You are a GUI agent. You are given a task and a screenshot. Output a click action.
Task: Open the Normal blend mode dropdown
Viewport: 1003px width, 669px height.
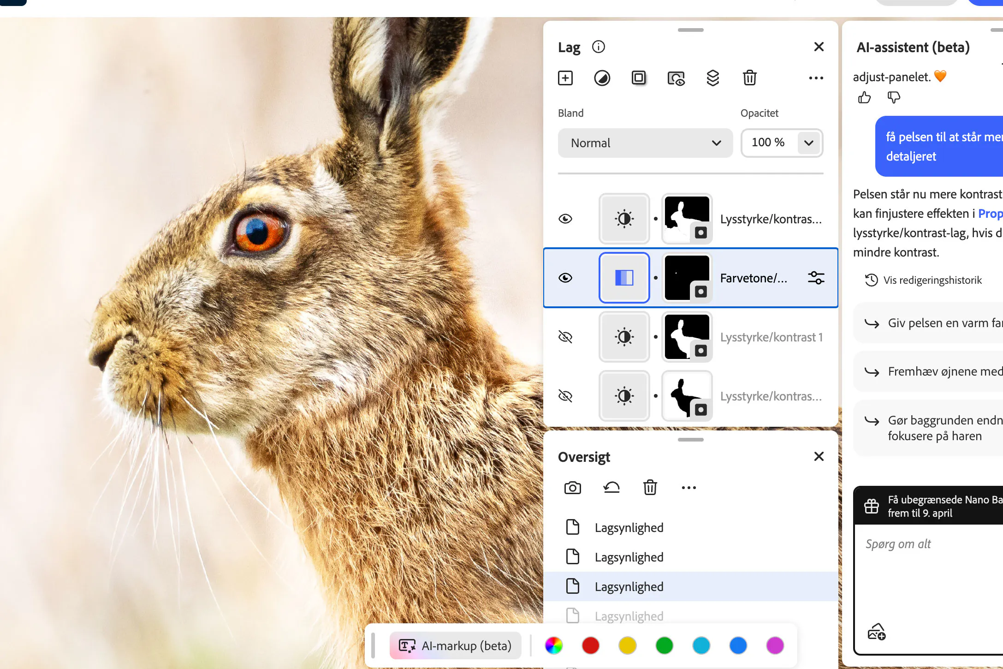(x=645, y=143)
